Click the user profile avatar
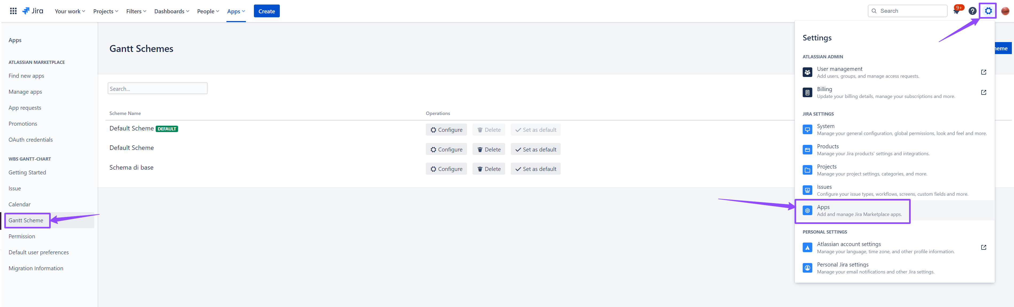This screenshot has height=307, width=1014. point(1005,11)
